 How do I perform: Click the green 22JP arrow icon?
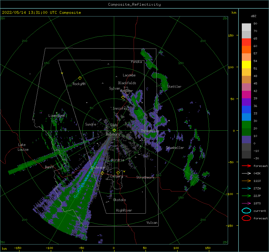[246, 196]
